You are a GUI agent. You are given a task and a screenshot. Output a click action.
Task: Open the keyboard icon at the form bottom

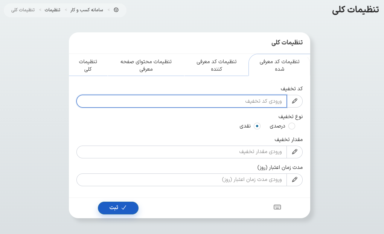(277, 207)
